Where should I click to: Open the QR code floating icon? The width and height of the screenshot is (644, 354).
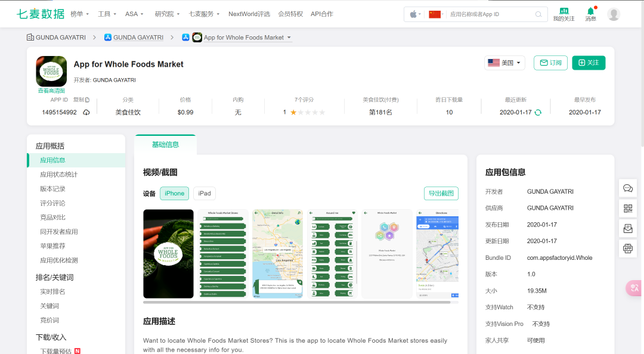coord(628,208)
